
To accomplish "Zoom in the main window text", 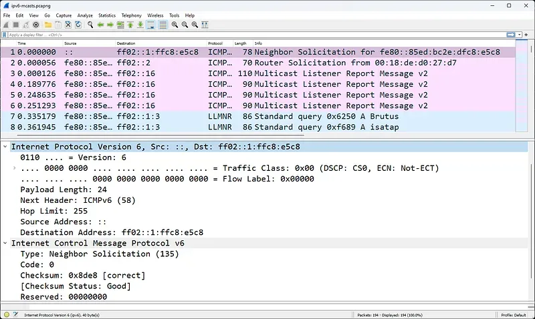I will (x=175, y=25).
